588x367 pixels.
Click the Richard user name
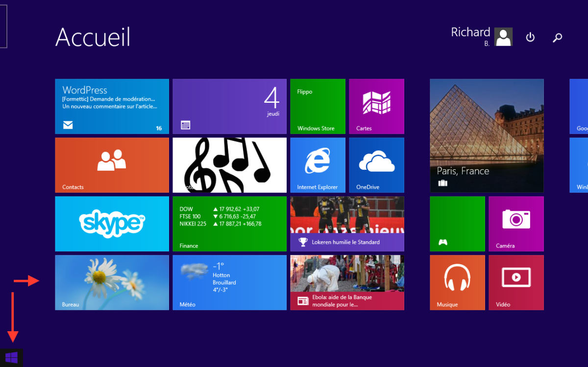tap(470, 32)
